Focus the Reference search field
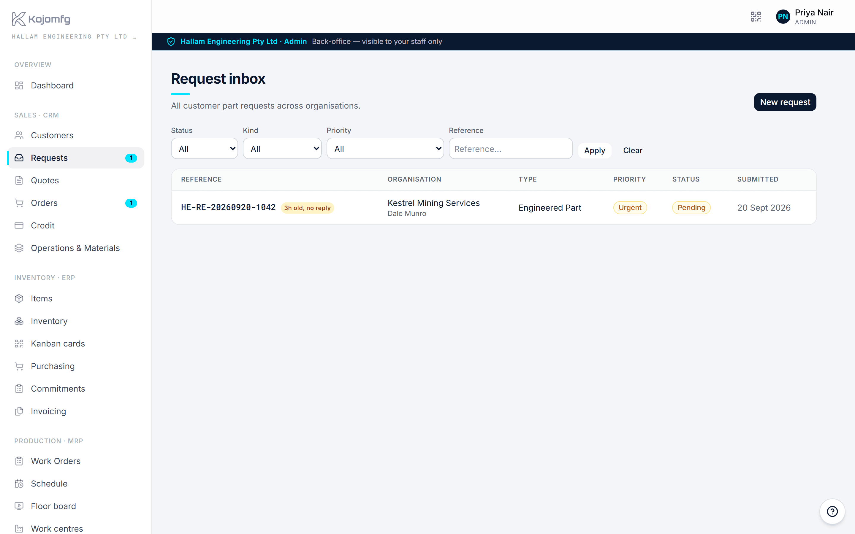855x534 pixels. (x=511, y=148)
